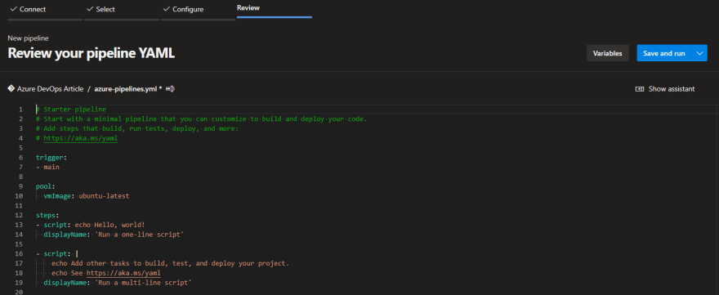The height and width of the screenshot is (295, 719).
Task: Go back to the Select step
Action: coord(122,10)
